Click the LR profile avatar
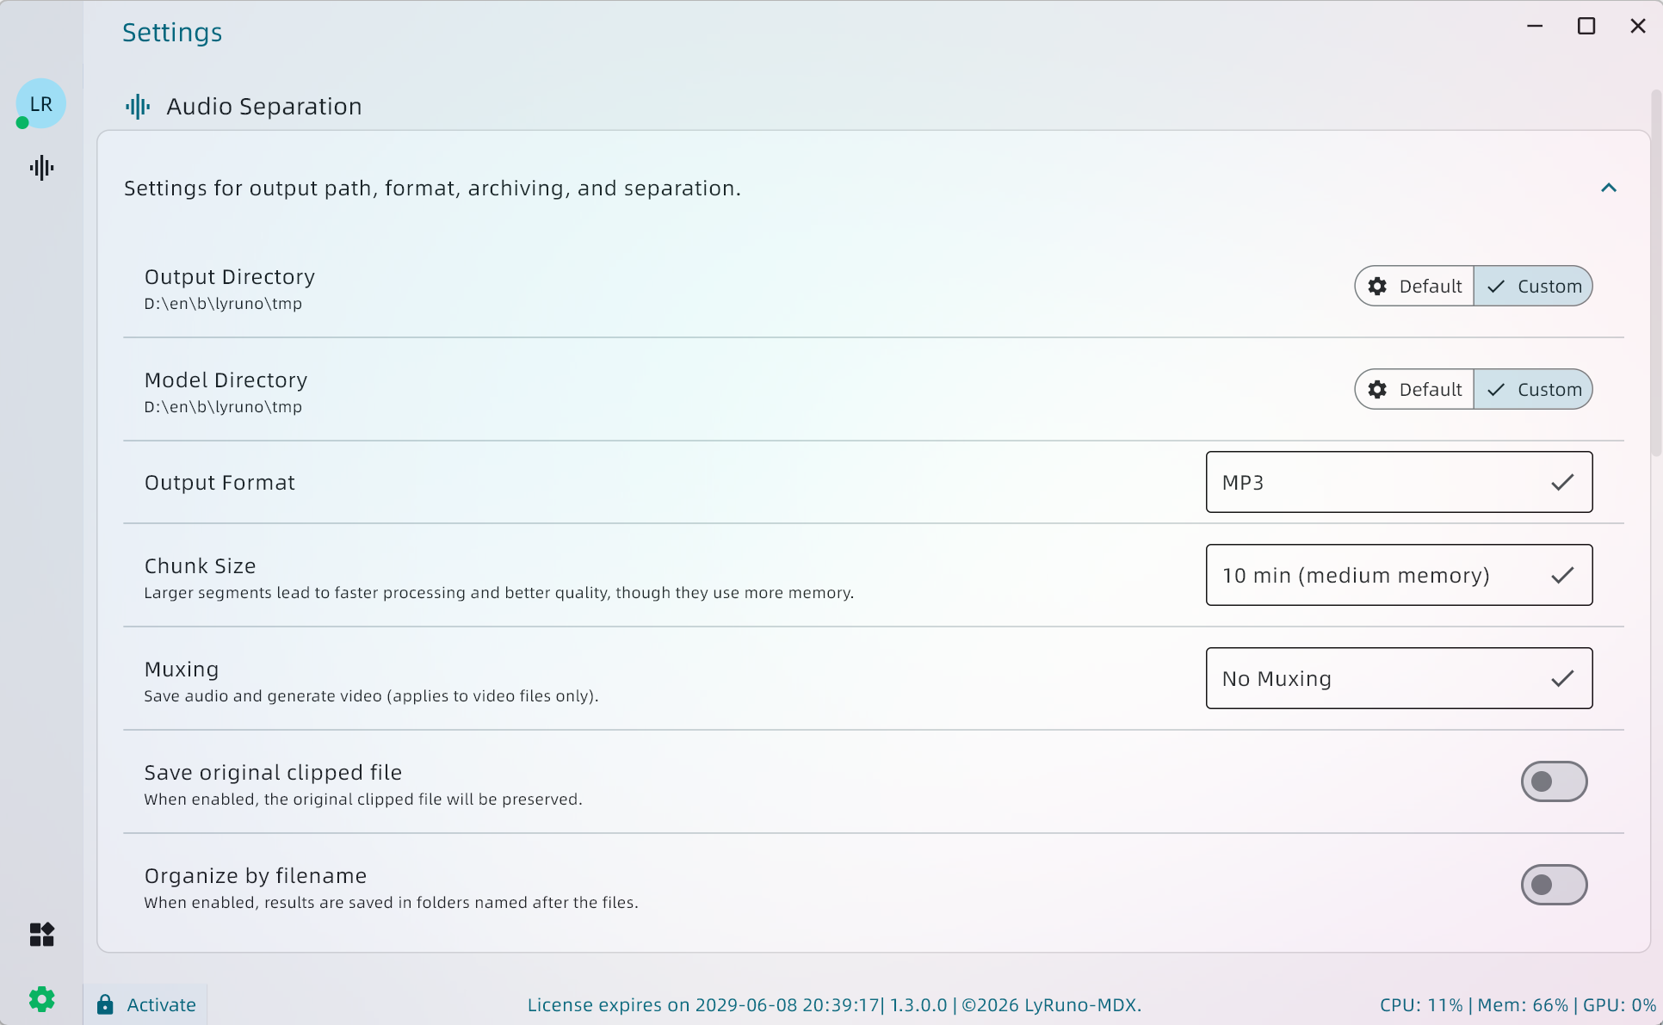Viewport: 1663px width, 1025px height. tap(40, 103)
